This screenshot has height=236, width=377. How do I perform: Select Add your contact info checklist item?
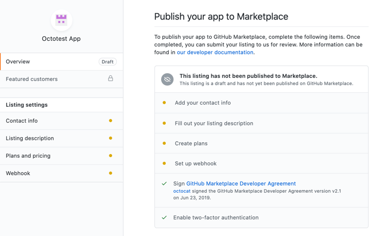[x=262, y=103]
